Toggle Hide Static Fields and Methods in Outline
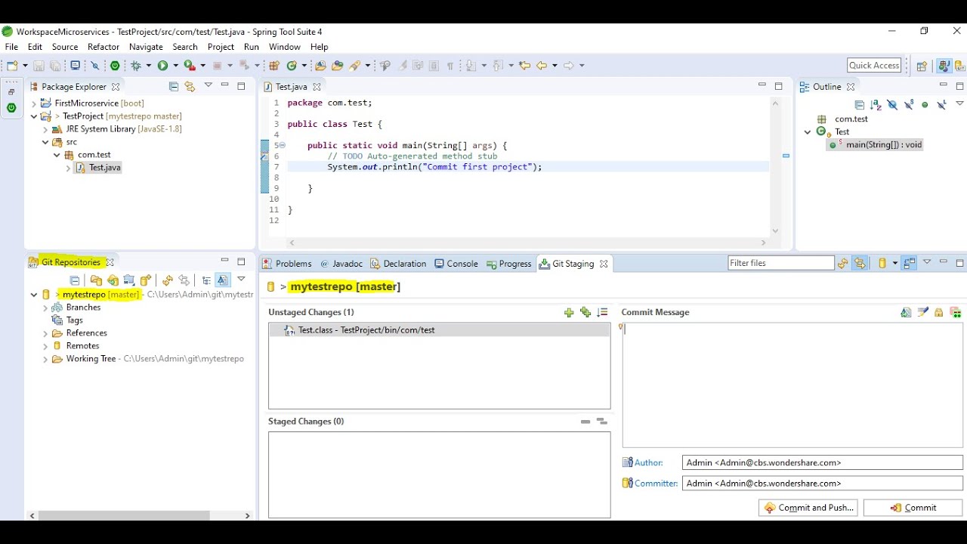This screenshot has height=544, width=967. pyautogui.click(x=909, y=105)
